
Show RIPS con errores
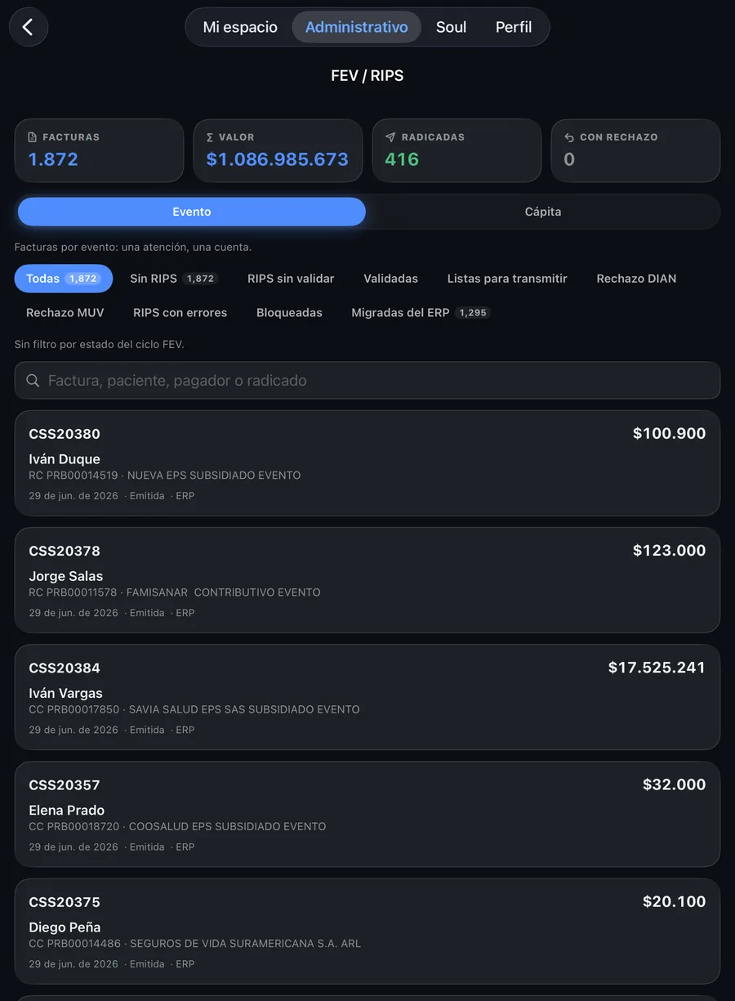[180, 313]
